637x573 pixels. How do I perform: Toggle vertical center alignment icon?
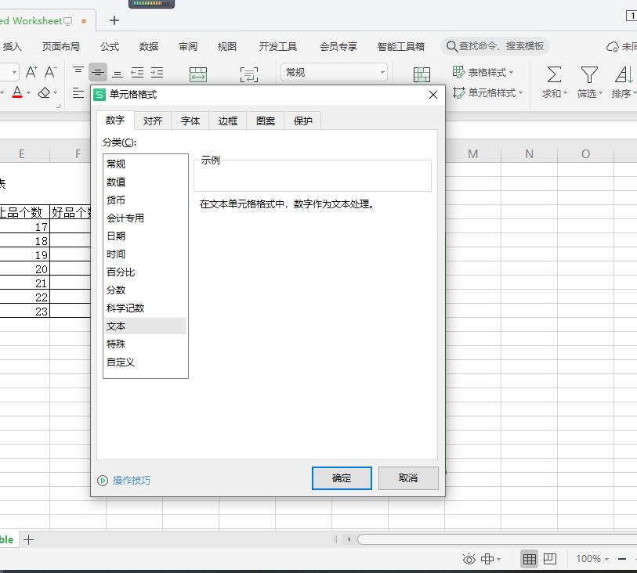97,73
